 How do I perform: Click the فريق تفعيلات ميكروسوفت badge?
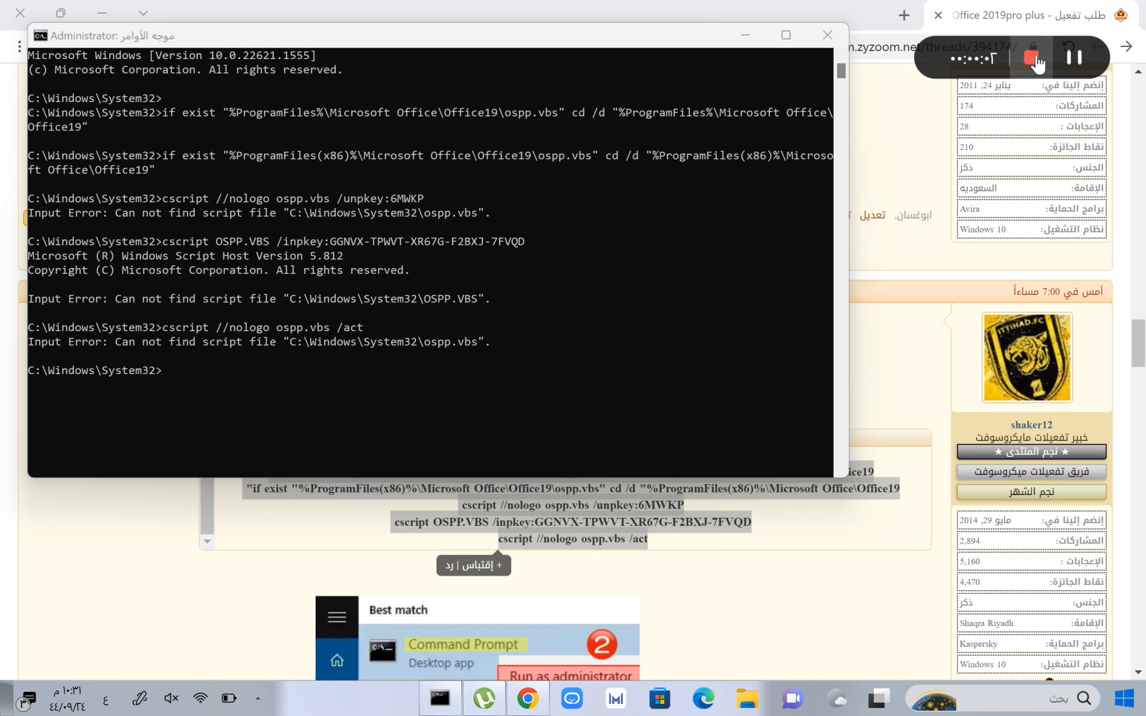pyautogui.click(x=1031, y=472)
